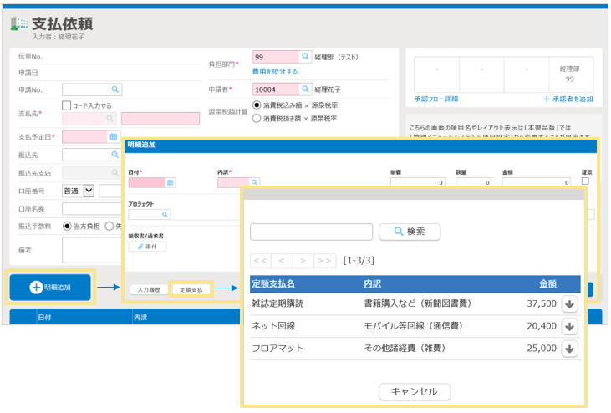Expand the 承認フロー詳細 link

click(436, 99)
